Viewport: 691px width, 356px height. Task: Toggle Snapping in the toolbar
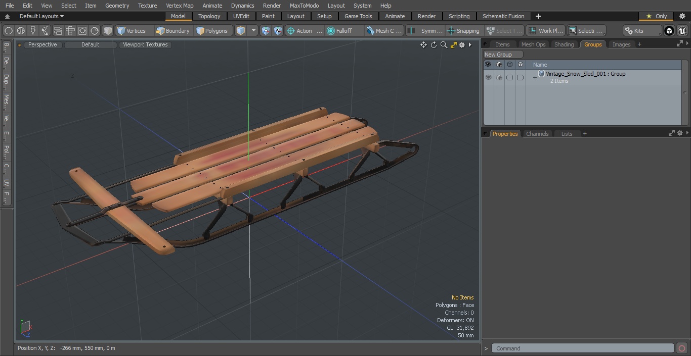(x=463, y=31)
